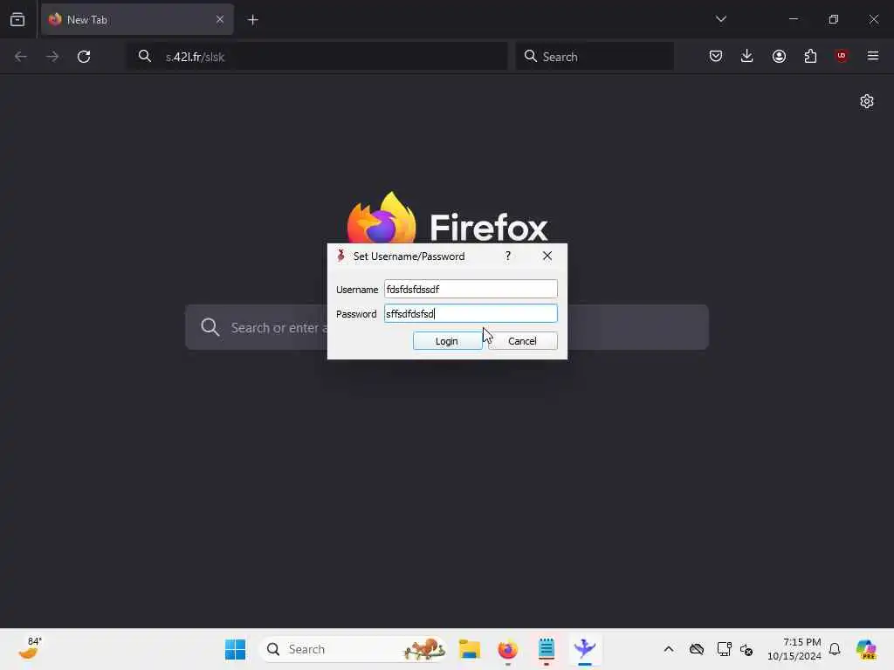
Task: Click the help question mark in dialog
Action: (x=508, y=256)
